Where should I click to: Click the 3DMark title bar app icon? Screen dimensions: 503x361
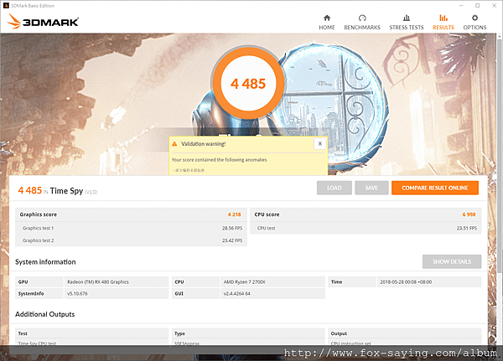(6, 6)
